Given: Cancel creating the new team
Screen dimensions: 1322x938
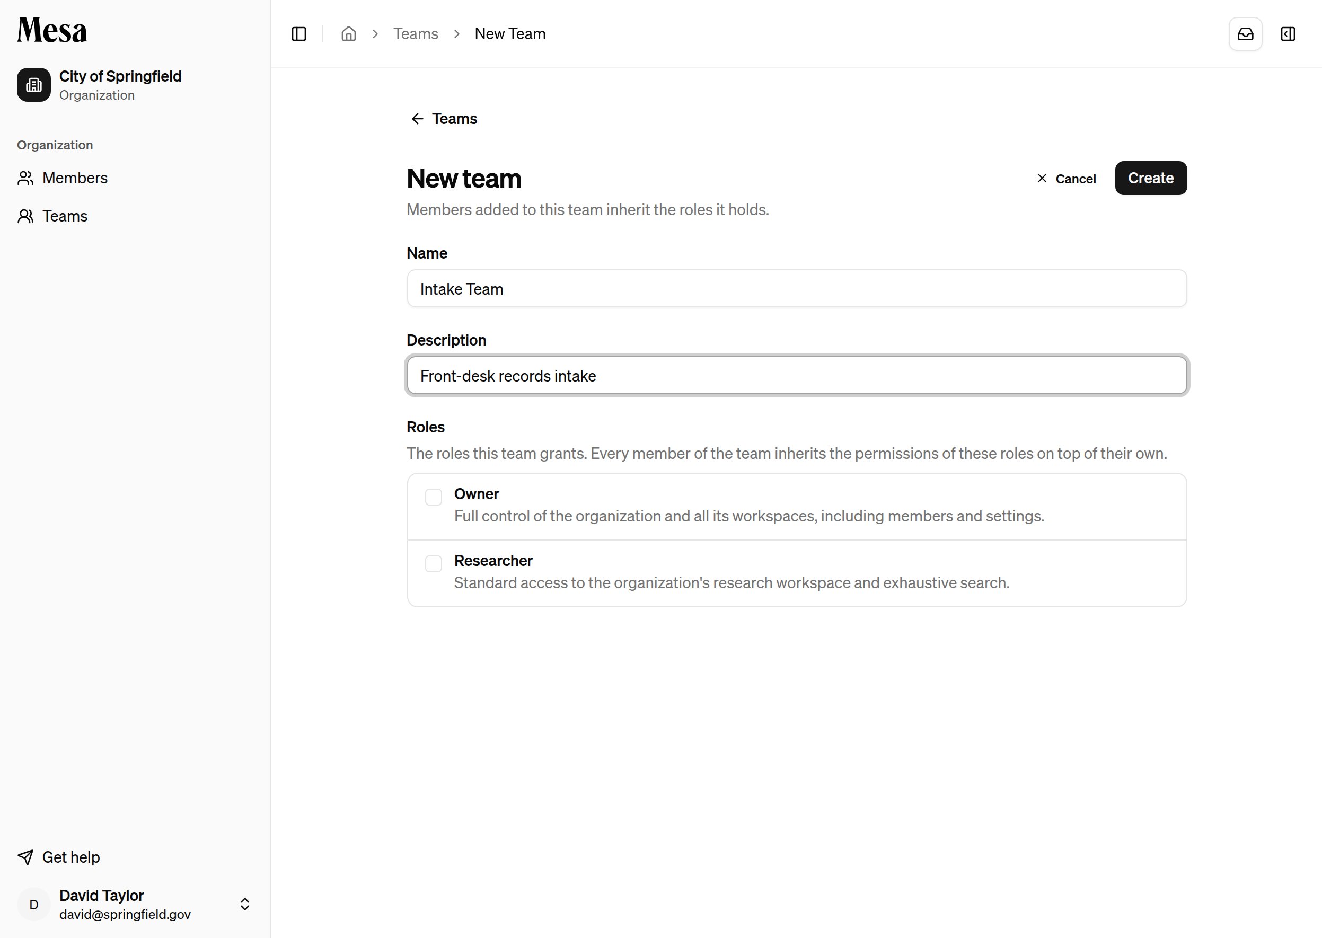Looking at the screenshot, I should [1066, 179].
